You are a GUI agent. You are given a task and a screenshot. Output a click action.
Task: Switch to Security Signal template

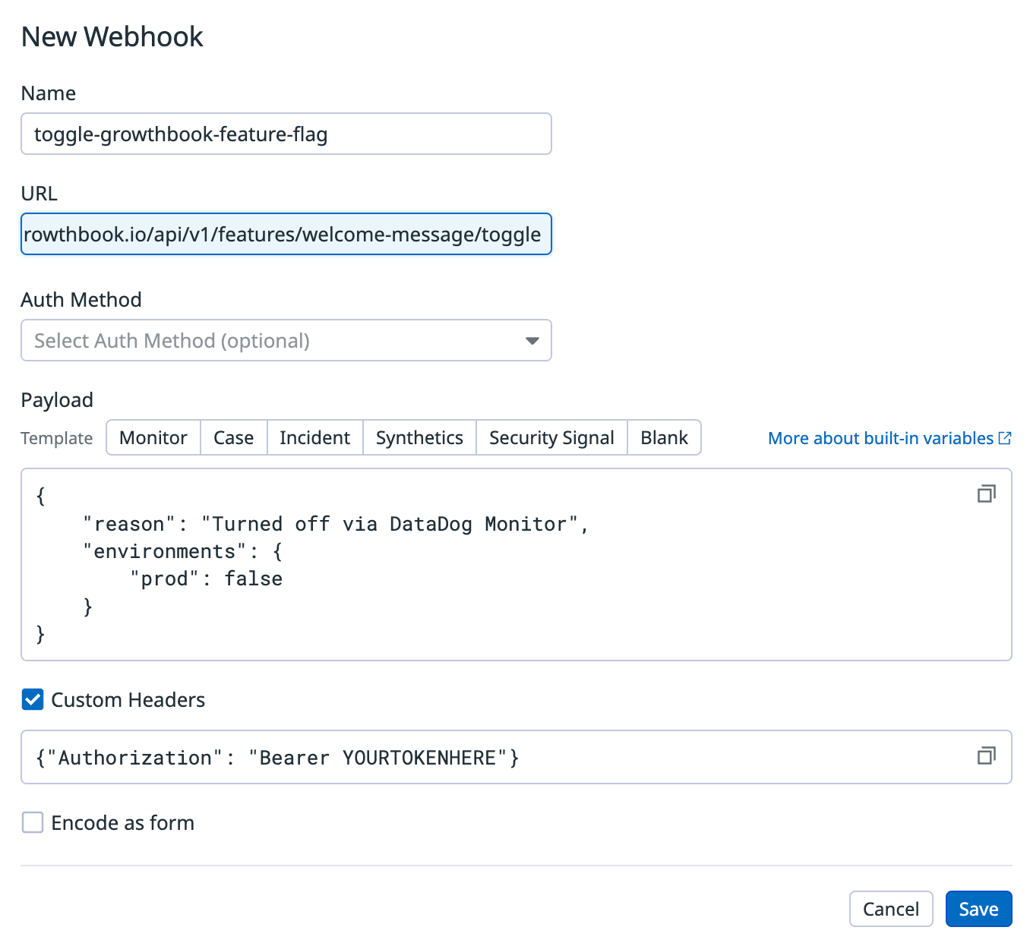click(552, 437)
